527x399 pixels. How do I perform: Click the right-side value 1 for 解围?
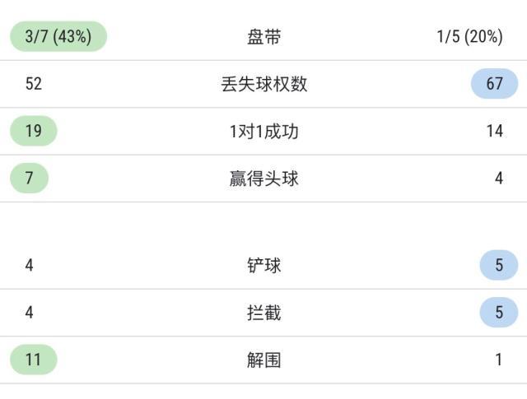(499, 360)
